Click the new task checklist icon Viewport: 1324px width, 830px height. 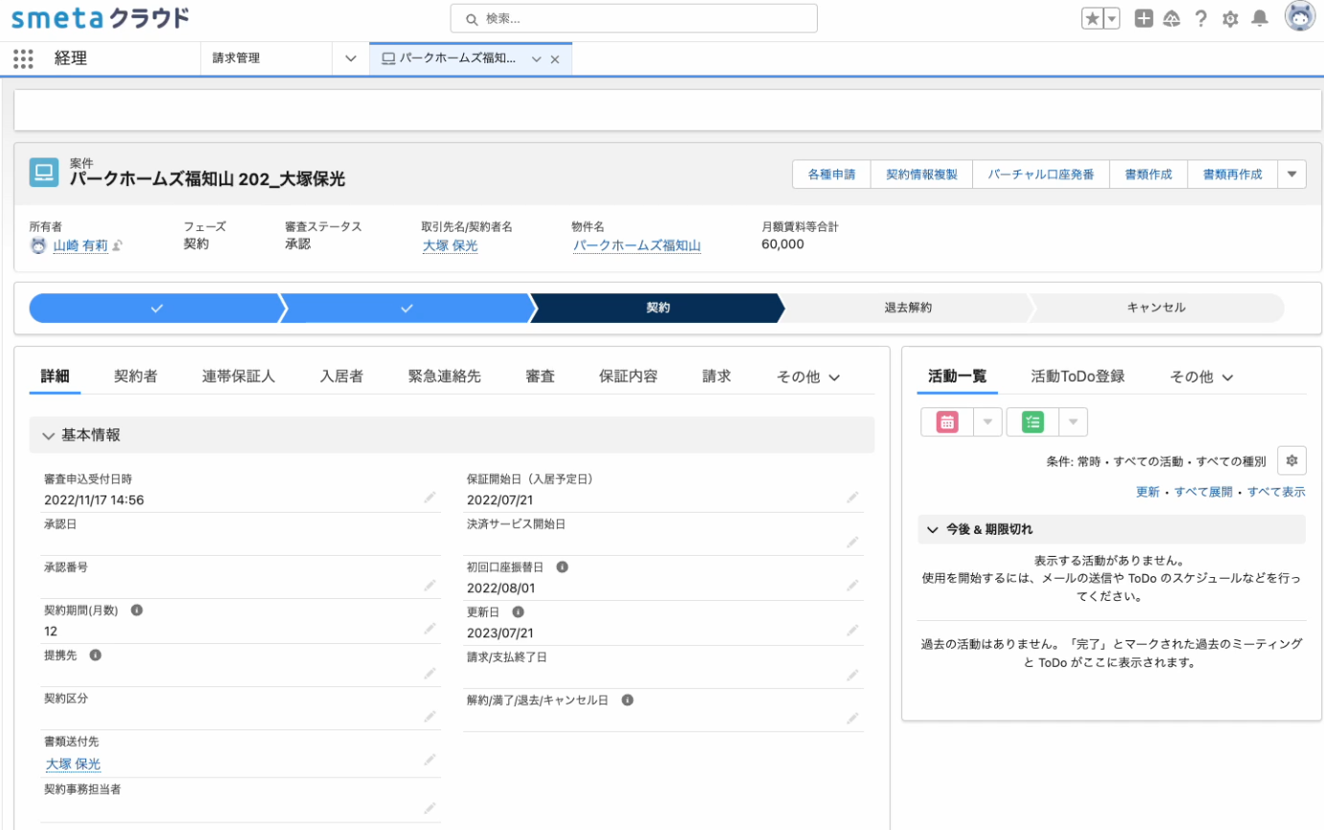click(1032, 422)
